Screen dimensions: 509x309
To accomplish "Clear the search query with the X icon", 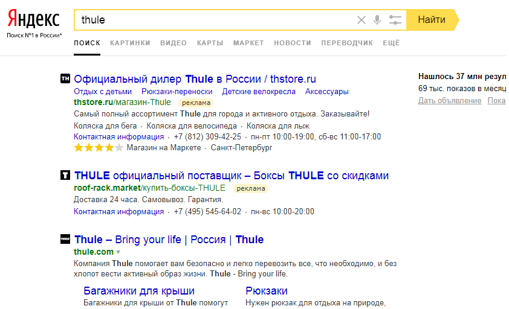I will (x=361, y=20).
